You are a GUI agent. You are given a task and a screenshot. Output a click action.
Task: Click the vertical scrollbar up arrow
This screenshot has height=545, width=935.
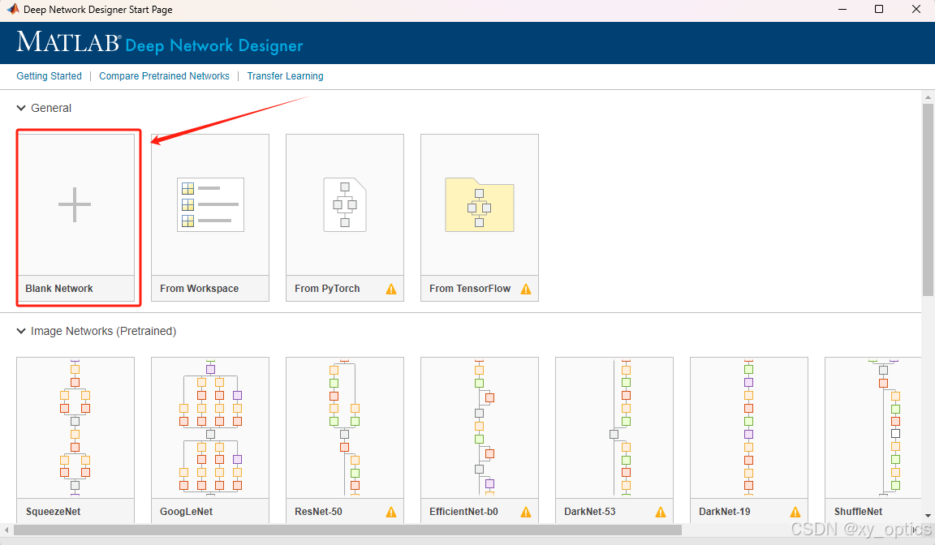[928, 97]
